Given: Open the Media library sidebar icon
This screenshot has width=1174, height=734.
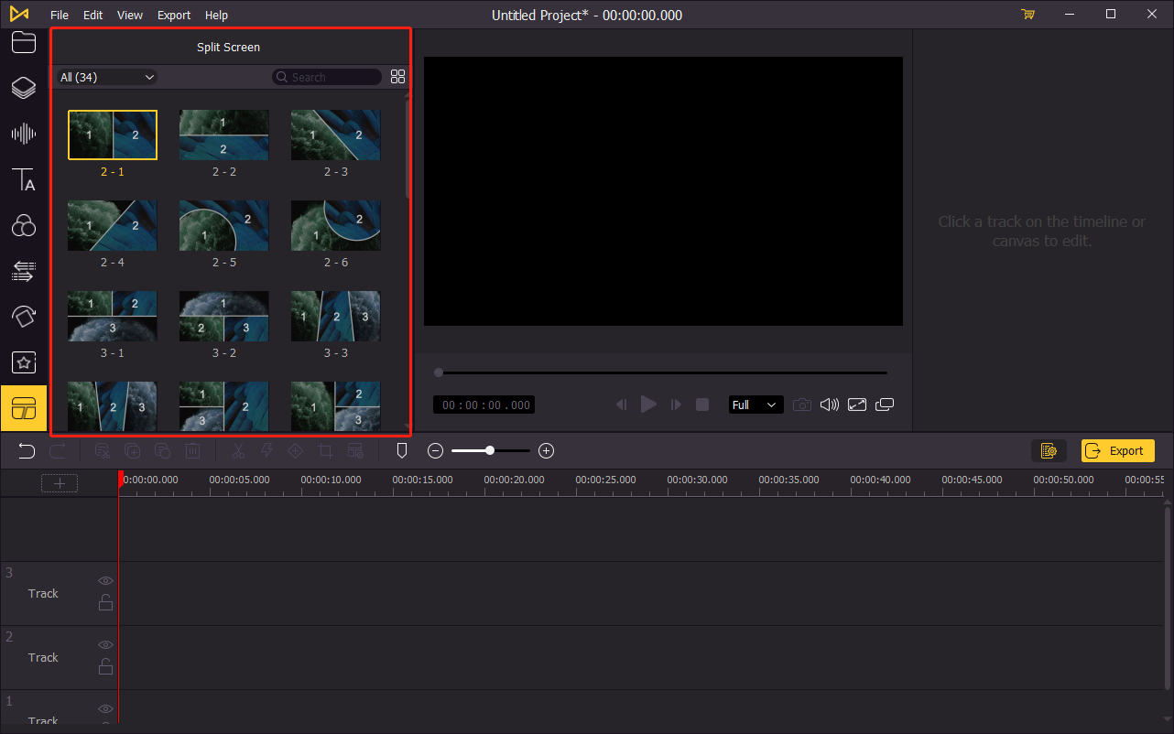Looking at the screenshot, I should tap(24, 42).
